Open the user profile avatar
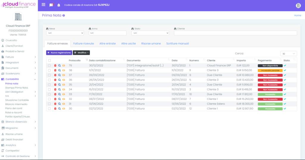The image size is (305, 160). click(x=298, y=5)
